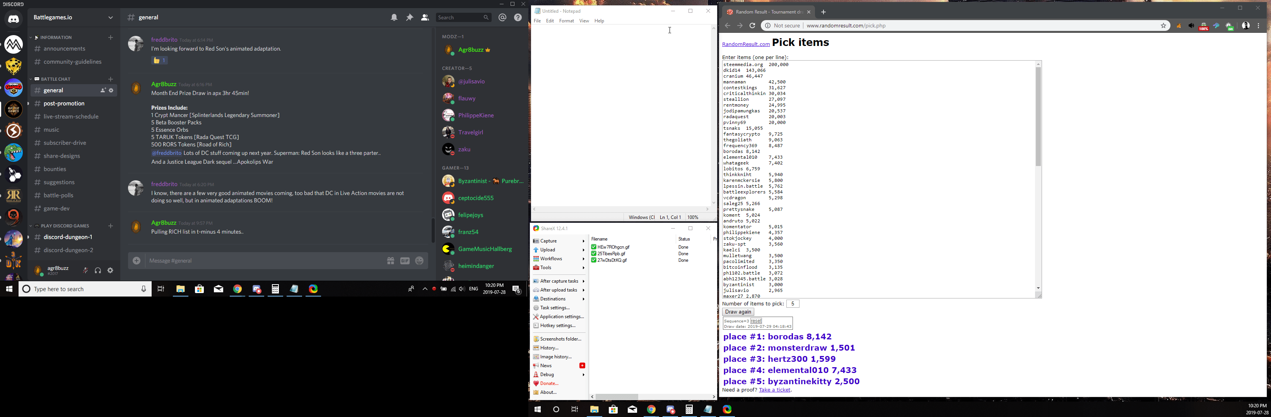The height and width of the screenshot is (417, 1271).
Task: Open Notepad Format menu
Action: [566, 21]
